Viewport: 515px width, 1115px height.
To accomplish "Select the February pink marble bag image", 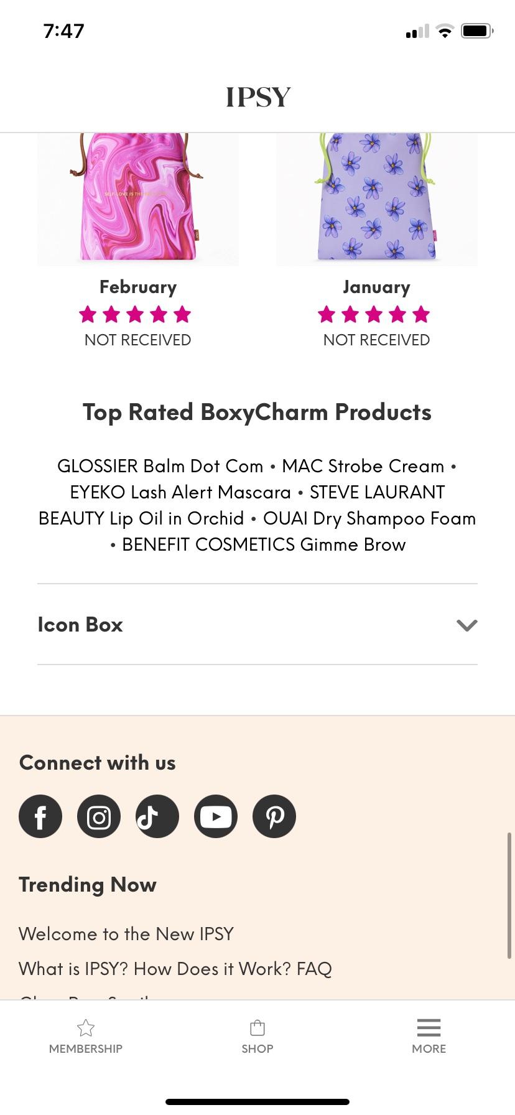I will click(138, 199).
